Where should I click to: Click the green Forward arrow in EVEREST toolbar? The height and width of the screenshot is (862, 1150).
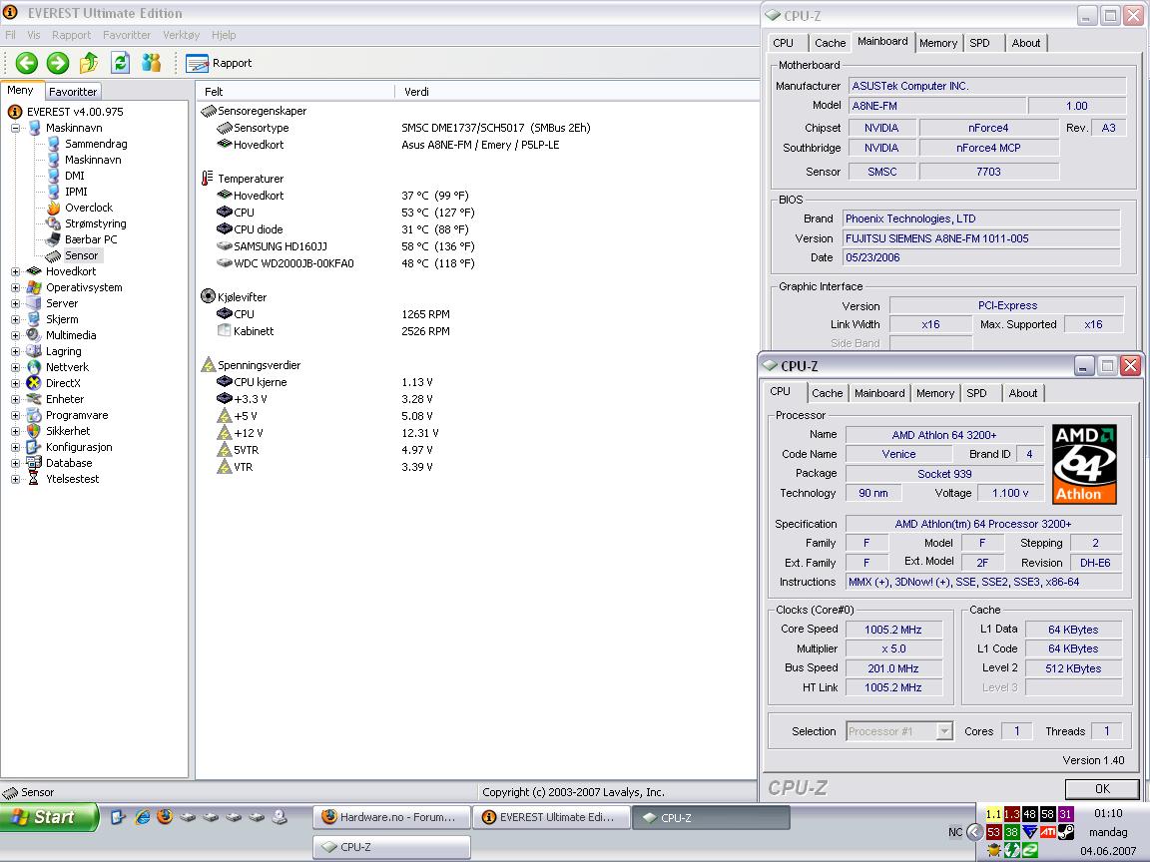coord(58,63)
